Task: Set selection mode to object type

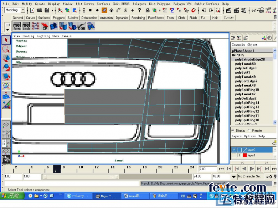Action: [67, 10]
